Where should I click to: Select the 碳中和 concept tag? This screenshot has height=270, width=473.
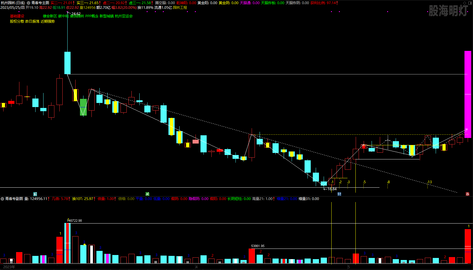(63, 16)
